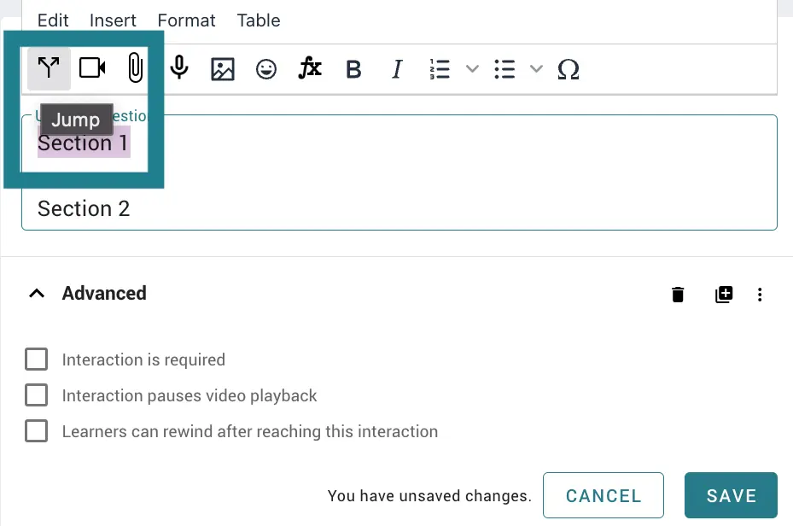Click the highlighted Section 1 text
This screenshot has height=526, width=793.
pos(84,143)
